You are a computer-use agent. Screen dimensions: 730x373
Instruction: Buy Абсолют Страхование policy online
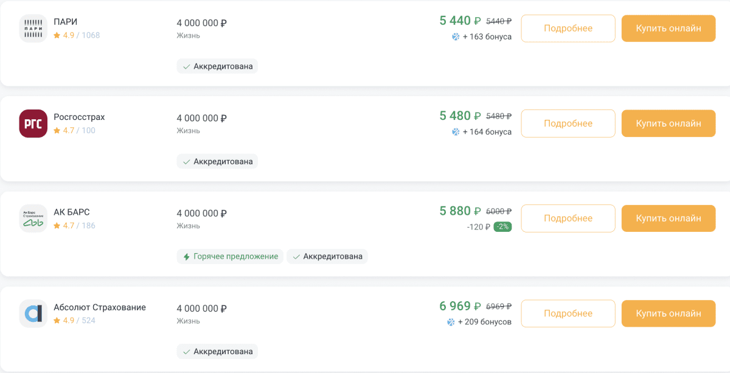coord(669,313)
